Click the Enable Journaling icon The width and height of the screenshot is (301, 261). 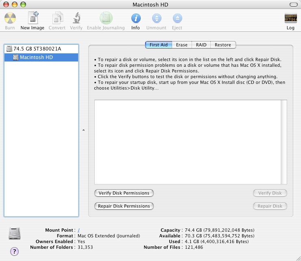pyautogui.click(x=106, y=18)
